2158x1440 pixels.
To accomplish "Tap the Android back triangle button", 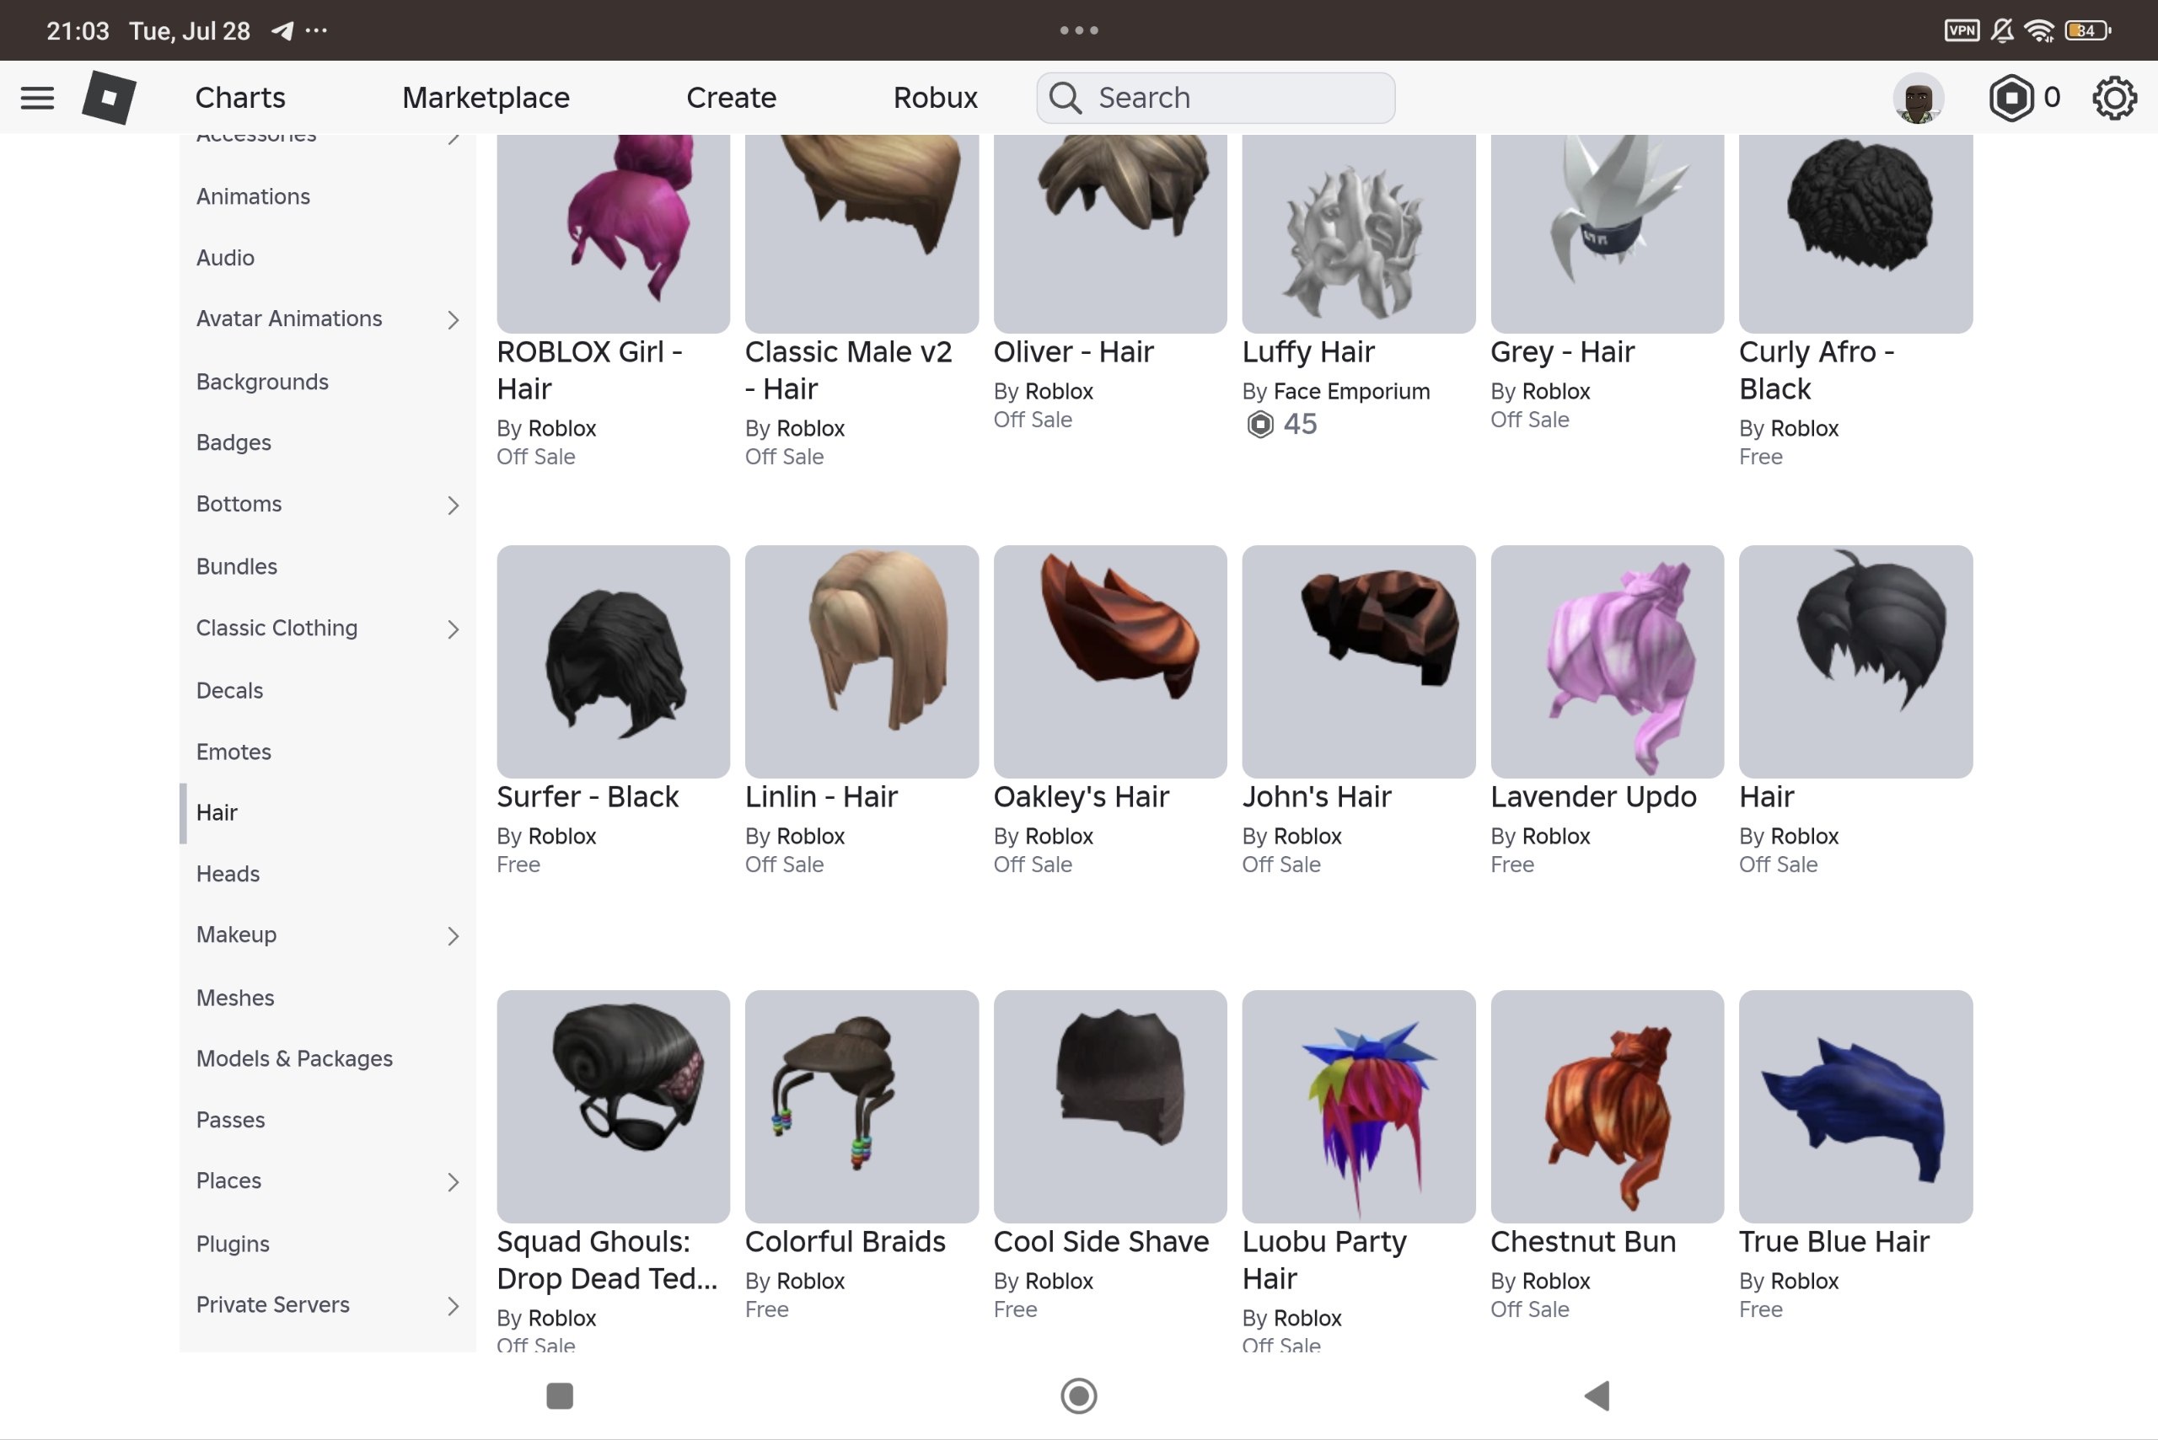I will click(1597, 1395).
